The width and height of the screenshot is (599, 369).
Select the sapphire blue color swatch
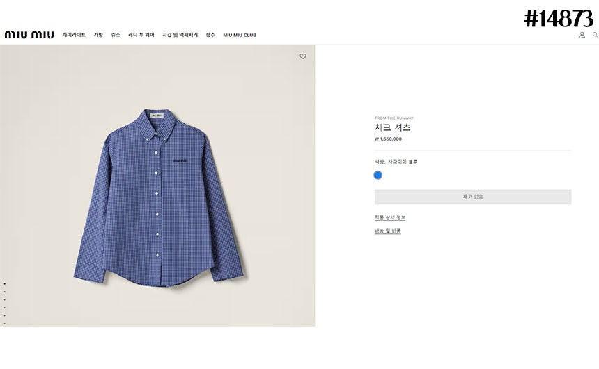[378, 175]
